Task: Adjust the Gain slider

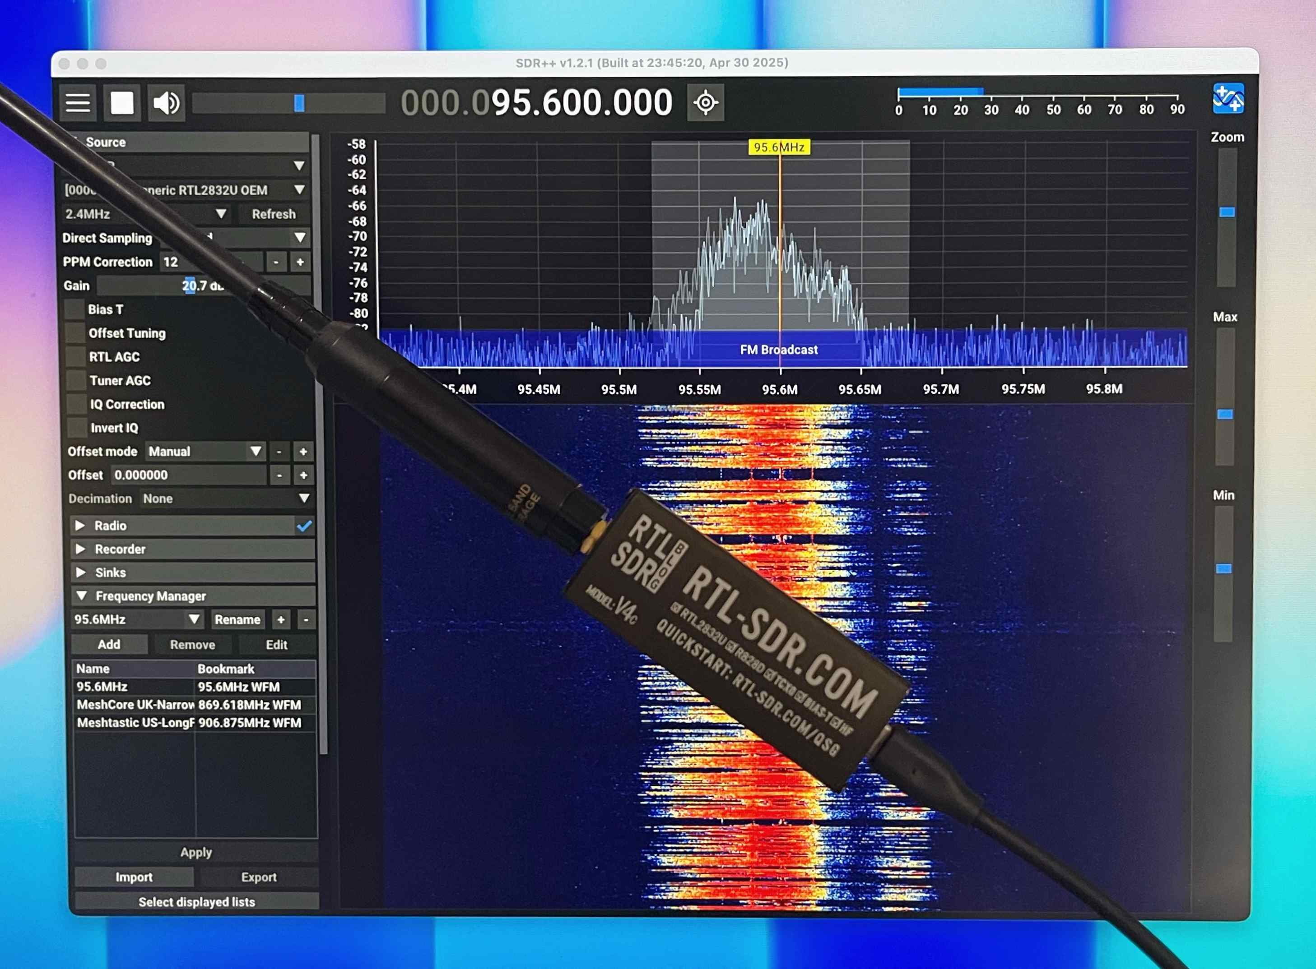Action: point(203,286)
